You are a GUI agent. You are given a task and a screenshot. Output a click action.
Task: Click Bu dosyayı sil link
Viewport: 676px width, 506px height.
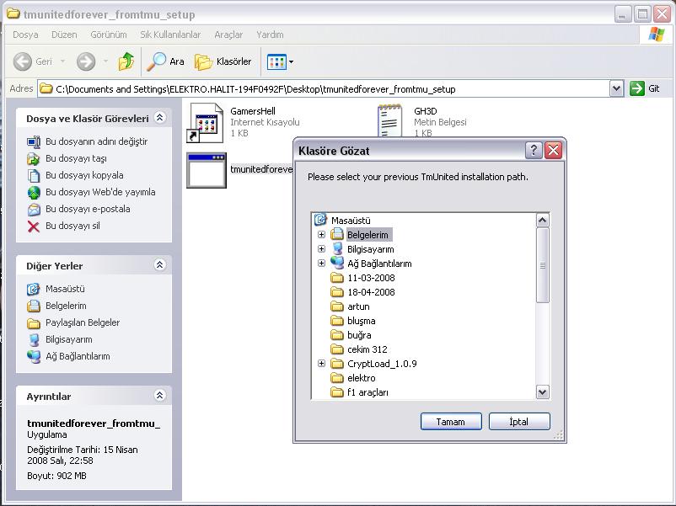72,226
